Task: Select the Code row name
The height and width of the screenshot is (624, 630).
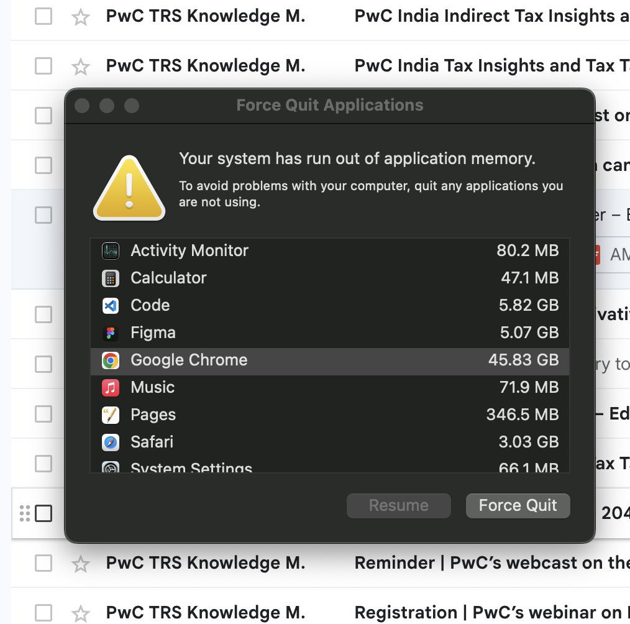Action: [150, 305]
